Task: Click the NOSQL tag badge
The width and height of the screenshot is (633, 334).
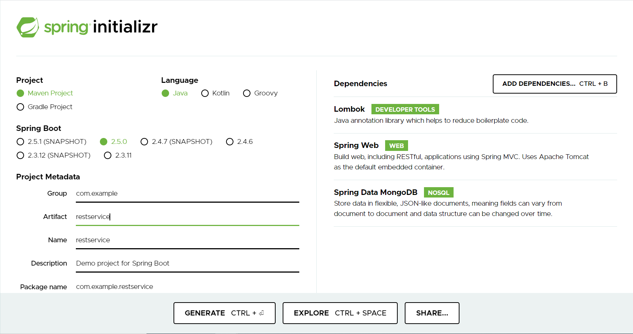Action: point(438,193)
